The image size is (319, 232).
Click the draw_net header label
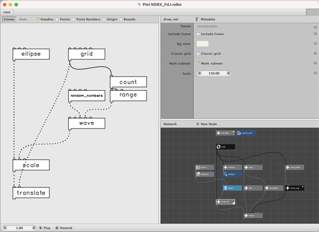(171, 19)
